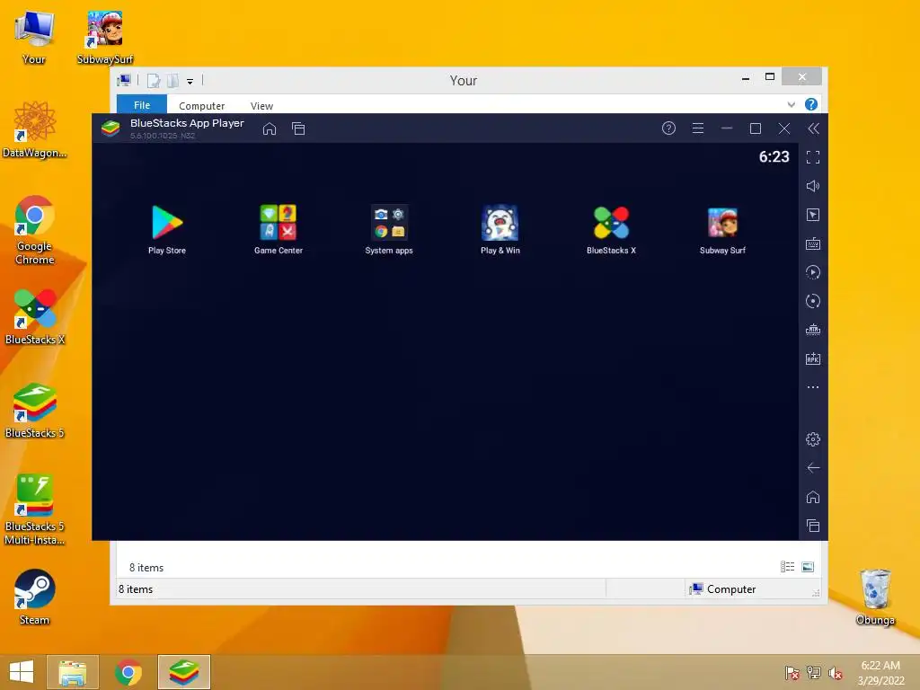Click the network tray icon

pos(814,673)
